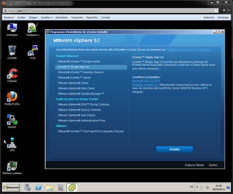The width and height of the screenshot is (233, 194).
Task: Select VMware vSphere Syslog Collector
Action: (x=79, y=110)
